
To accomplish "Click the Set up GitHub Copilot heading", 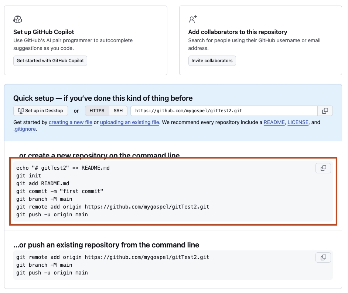I will click(44, 32).
